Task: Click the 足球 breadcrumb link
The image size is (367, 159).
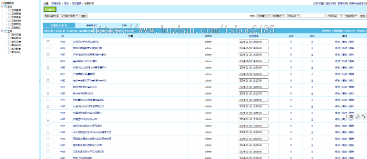Action: [66, 4]
